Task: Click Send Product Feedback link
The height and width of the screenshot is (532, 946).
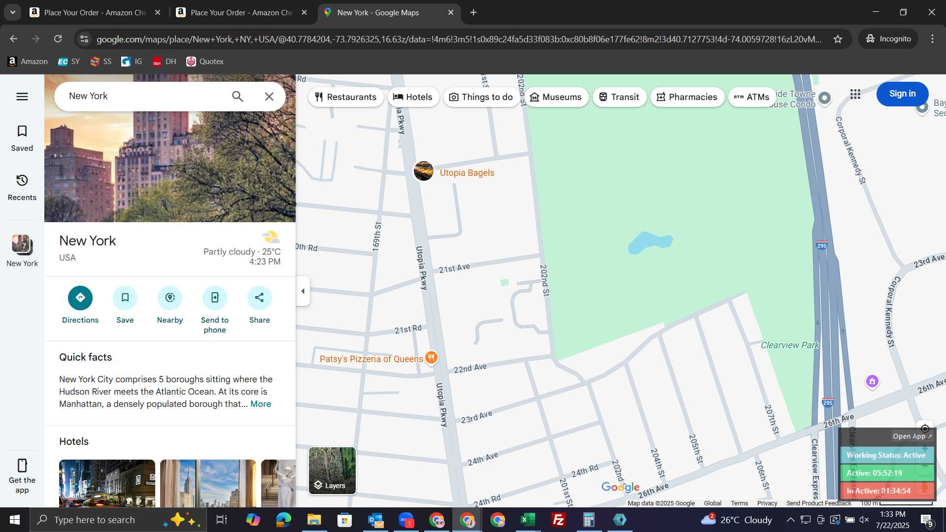Action: [x=818, y=503]
